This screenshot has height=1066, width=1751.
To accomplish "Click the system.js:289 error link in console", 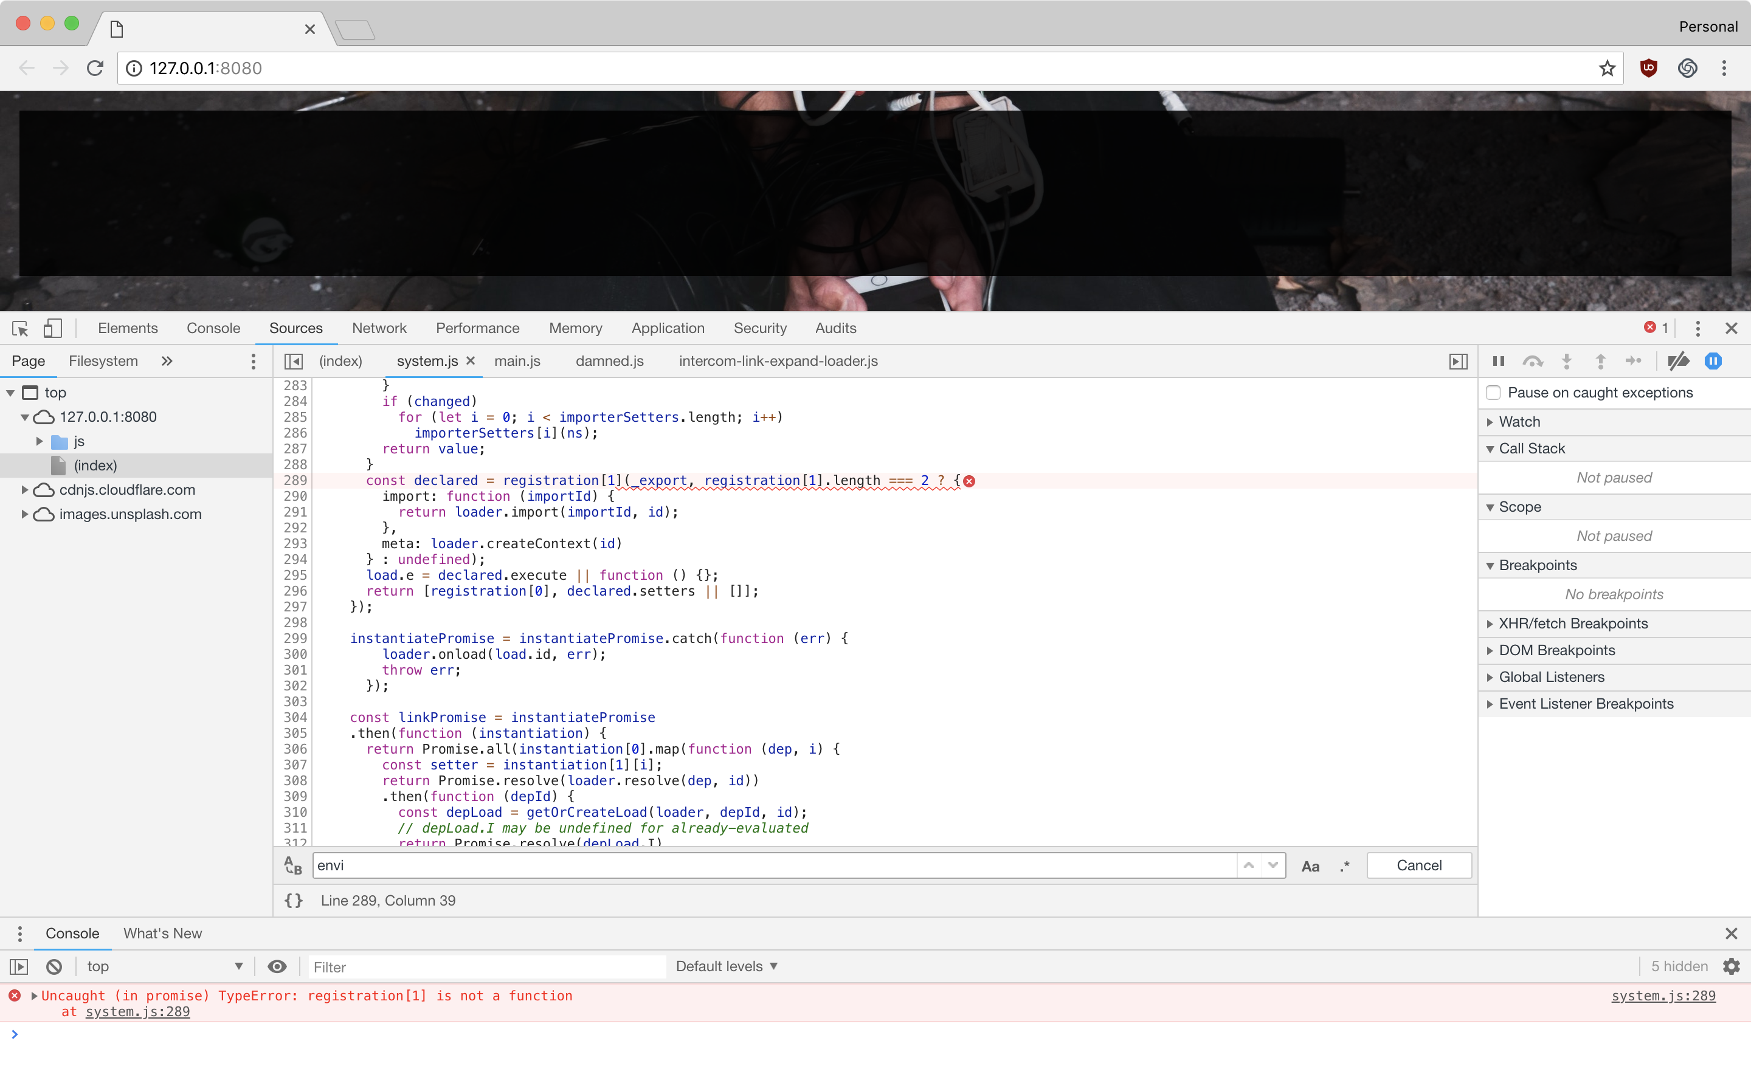I will coord(1663,995).
